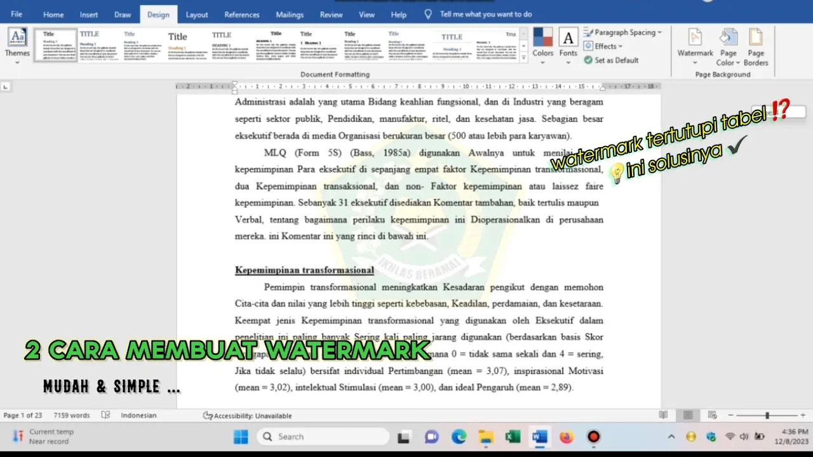
Task: Open the battery tray icon
Action: [x=759, y=437]
